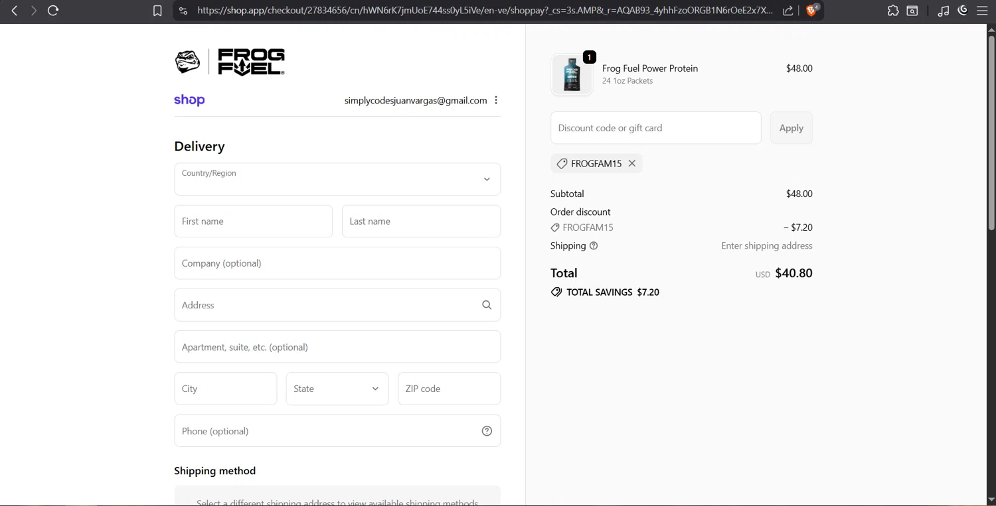Open the extensions puzzle icon

pos(893,11)
